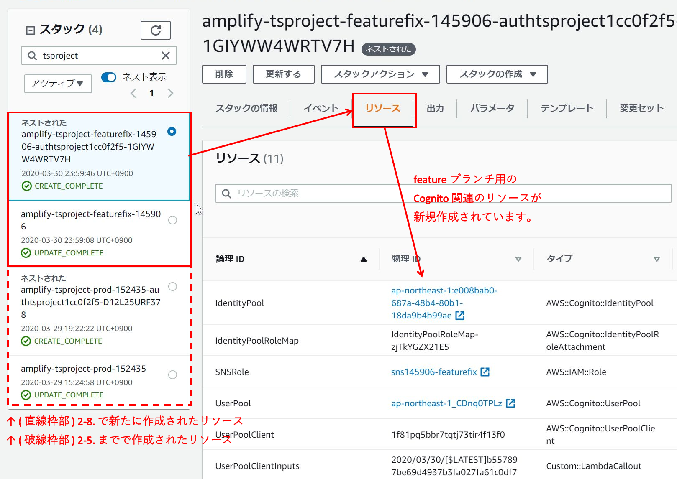The width and height of the screenshot is (677, 479).
Task: Click the resource search magnifier icon
Action: (226, 194)
